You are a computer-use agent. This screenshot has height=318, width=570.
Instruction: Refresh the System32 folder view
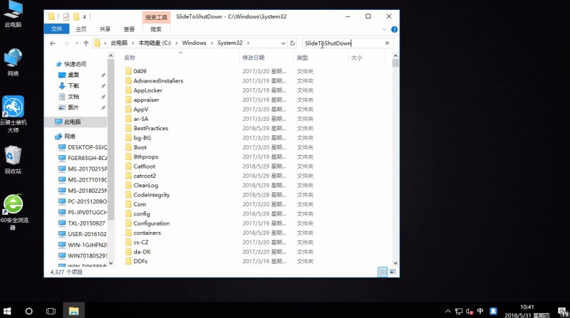click(292, 43)
